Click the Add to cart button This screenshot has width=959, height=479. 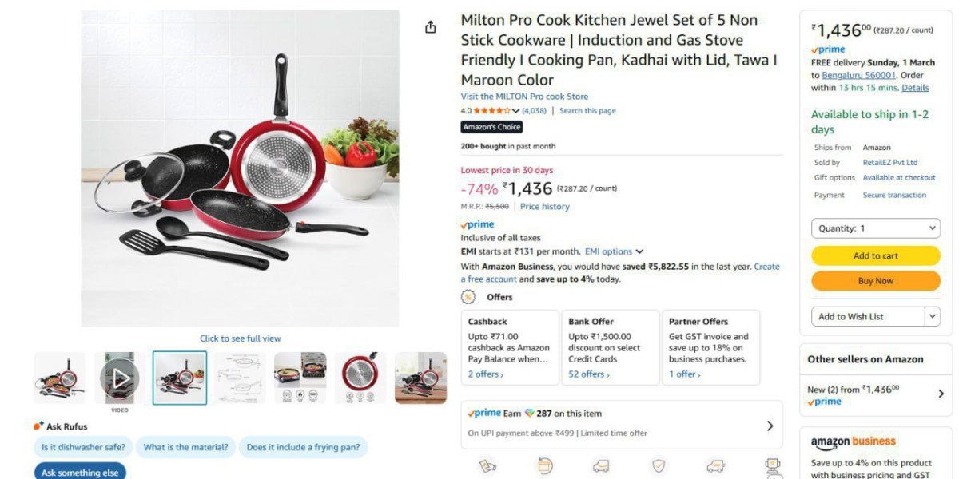[875, 255]
